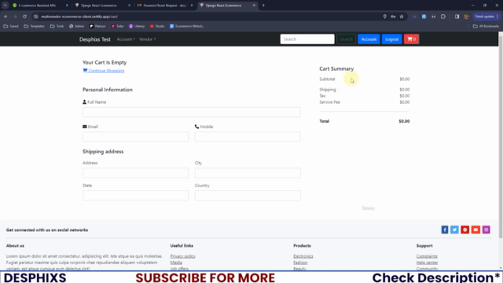Open the Help center support link
This screenshot has height=283, width=503.
pyautogui.click(x=427, y=263)
